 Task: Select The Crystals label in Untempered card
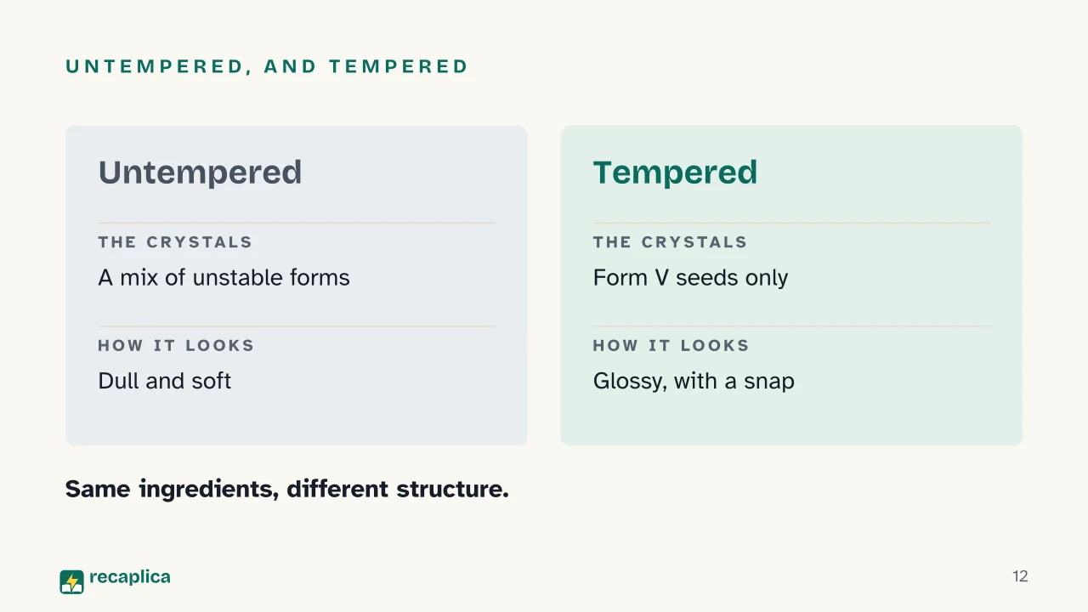pos(175,242)
